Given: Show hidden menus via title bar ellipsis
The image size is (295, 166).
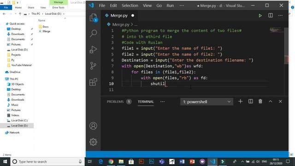Looking at the screenshot, I should pos(182,6).
